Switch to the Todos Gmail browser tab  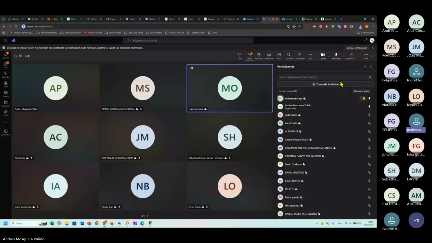[x=113, y=19]
